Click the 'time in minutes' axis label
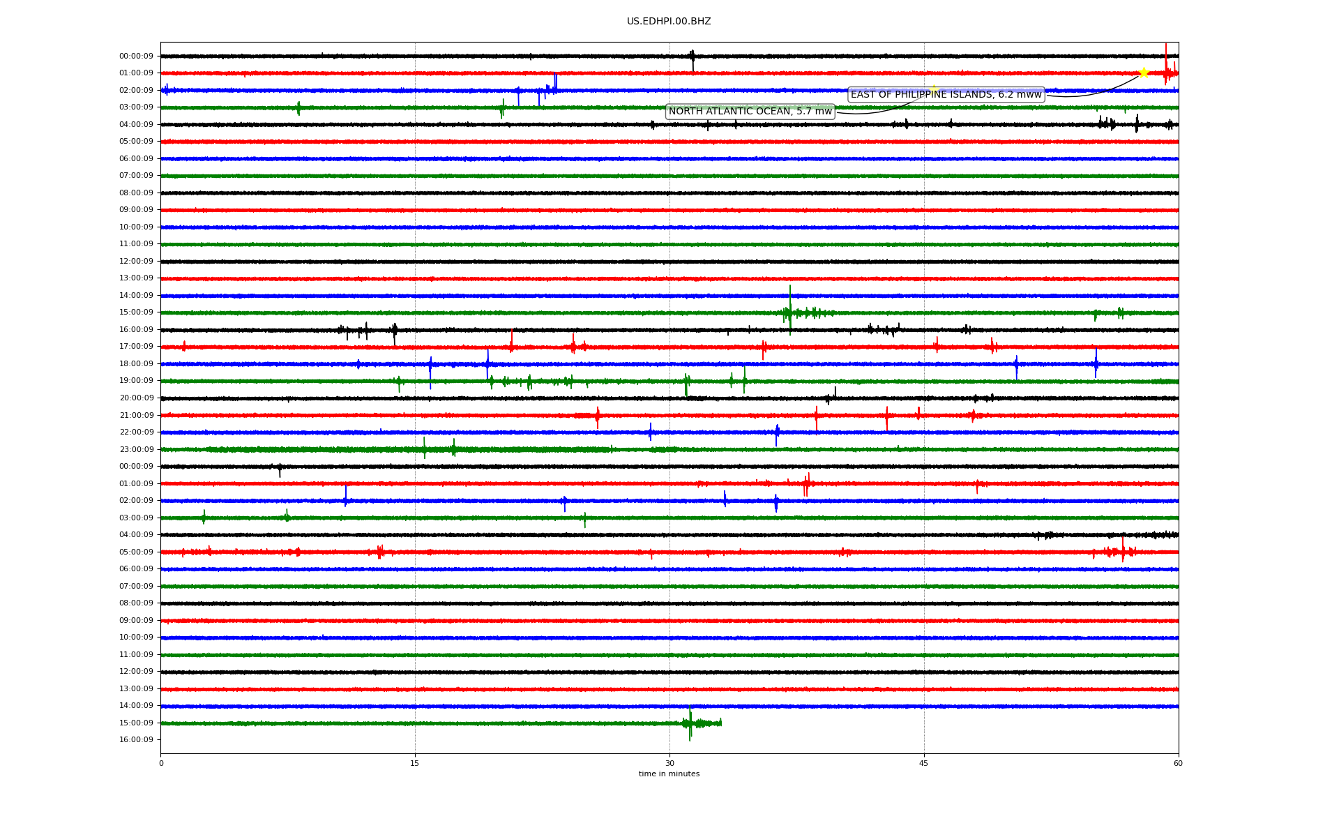This screenshot has height=837, width=1339. (x=669, y=774)
